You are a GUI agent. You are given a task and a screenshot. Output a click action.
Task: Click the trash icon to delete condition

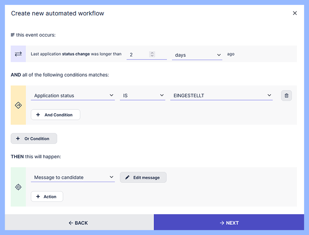[x=286, y=96]
